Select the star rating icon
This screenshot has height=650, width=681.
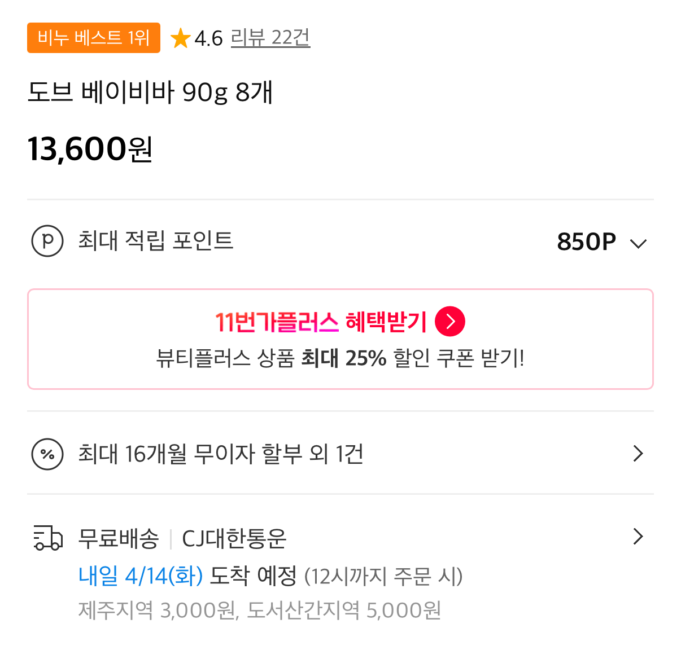pyautogui.click(x=181, y=38)
